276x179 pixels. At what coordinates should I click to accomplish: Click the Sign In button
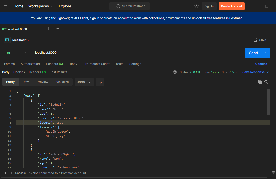click(x=209, y=6)
